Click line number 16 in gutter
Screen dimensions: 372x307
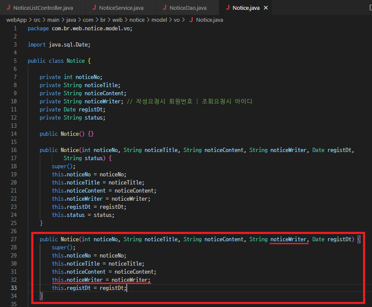tap(14, 150)
